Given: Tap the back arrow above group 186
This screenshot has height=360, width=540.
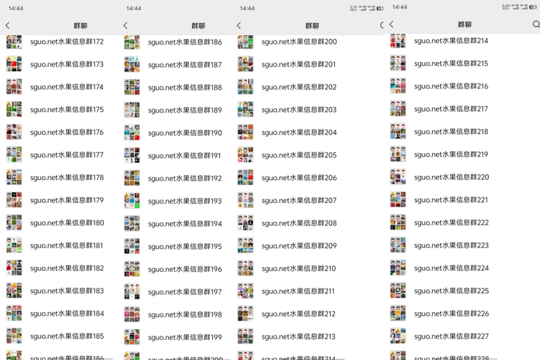Looking at the screenshot, I should pyautogui.click(x=126, y=26).
